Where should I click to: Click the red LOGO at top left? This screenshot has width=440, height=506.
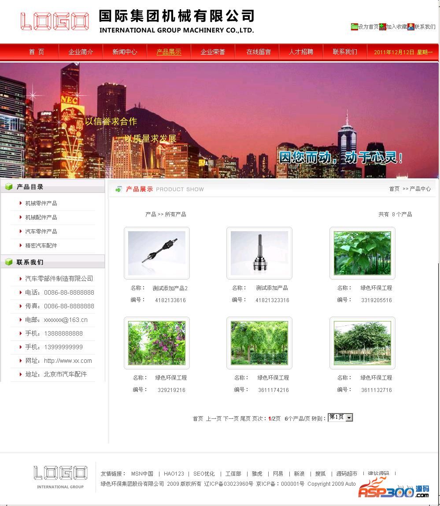click(55, 21)
